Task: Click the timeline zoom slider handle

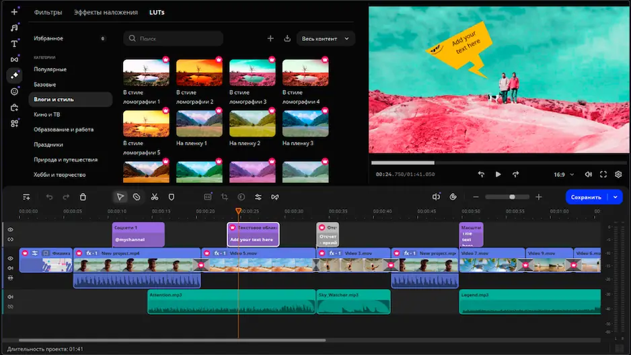Action: tap(513, 197)
